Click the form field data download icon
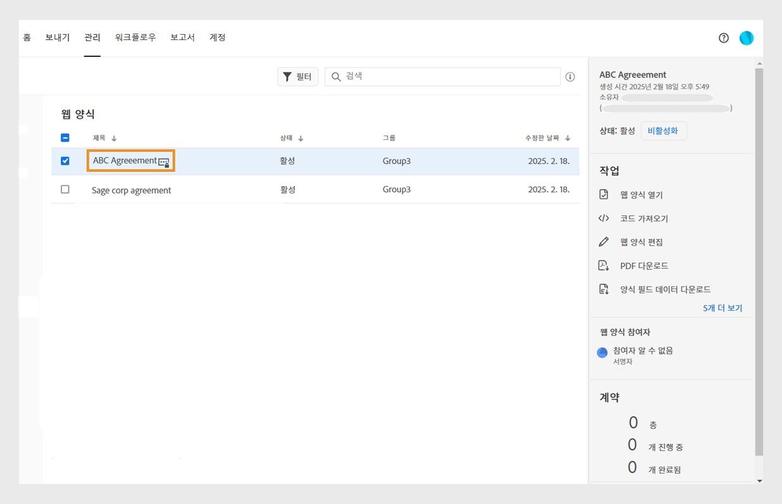 pyautogui.click(x=603, y=289)
